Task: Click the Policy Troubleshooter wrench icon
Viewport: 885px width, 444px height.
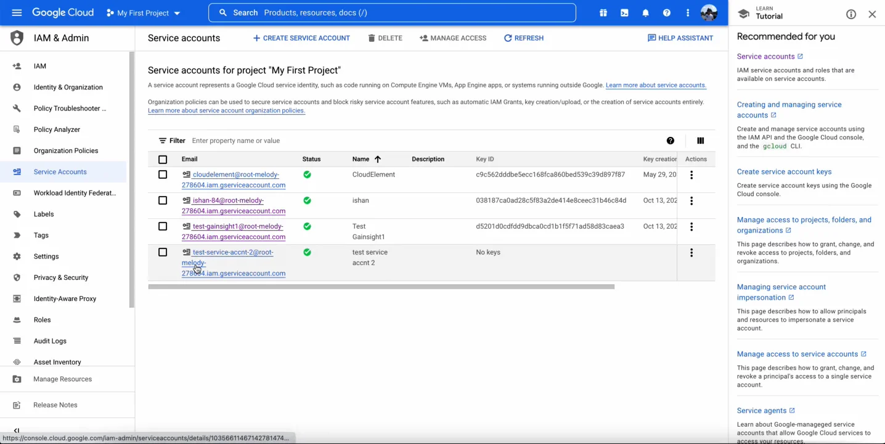Action: pos(17,109)
